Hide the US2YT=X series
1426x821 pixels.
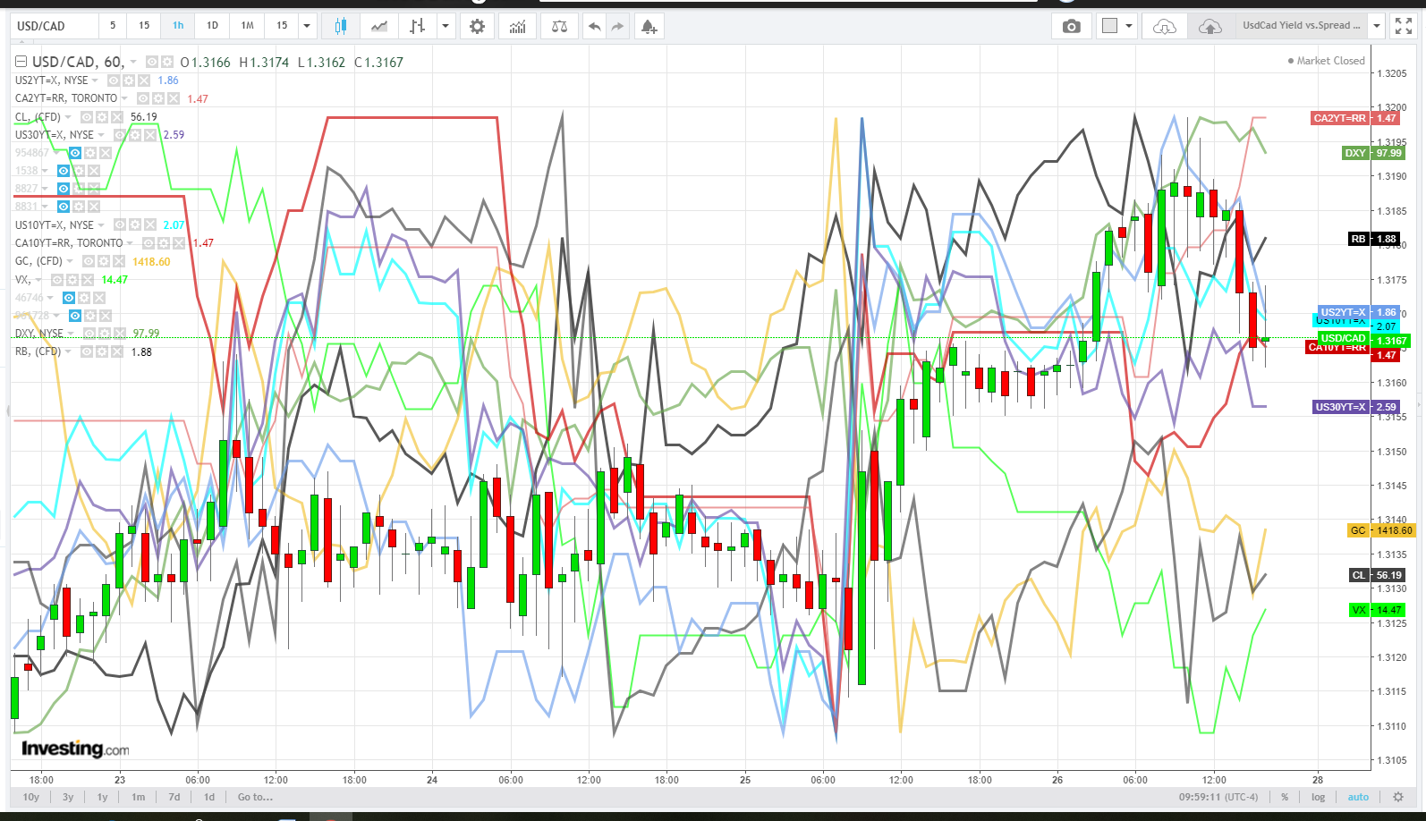(114, 80)
